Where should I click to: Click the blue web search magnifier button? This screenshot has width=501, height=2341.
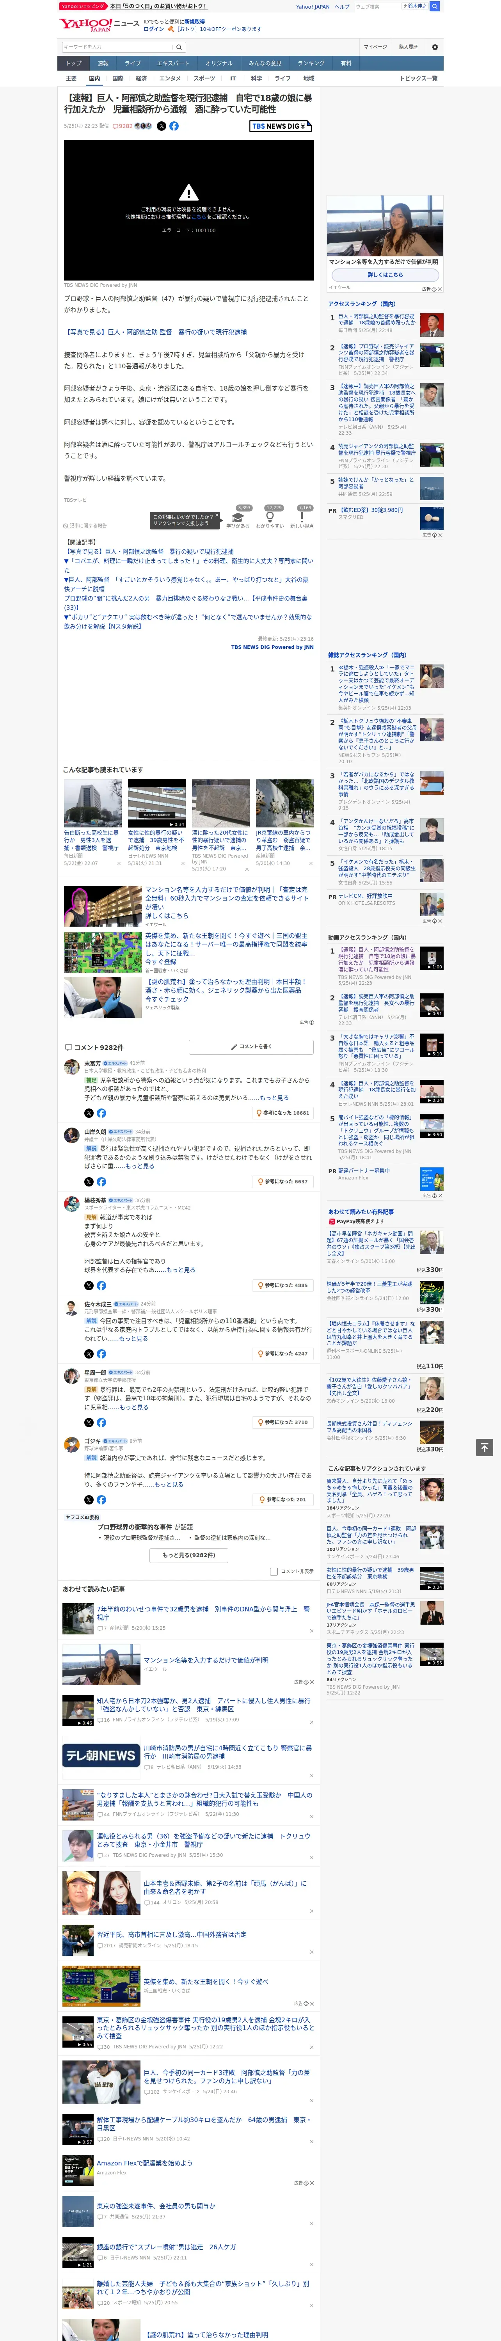[x=435, y=6]
